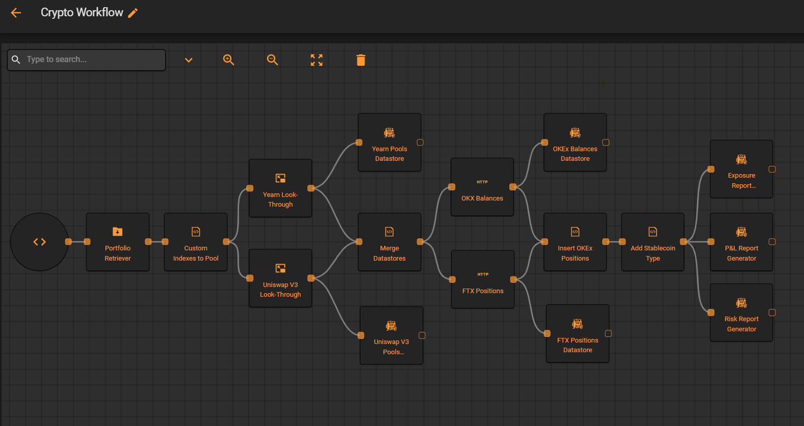Zoom in on the workflow canvas
The height and width of the screenshot is (426, 804).
click(228, 60)
